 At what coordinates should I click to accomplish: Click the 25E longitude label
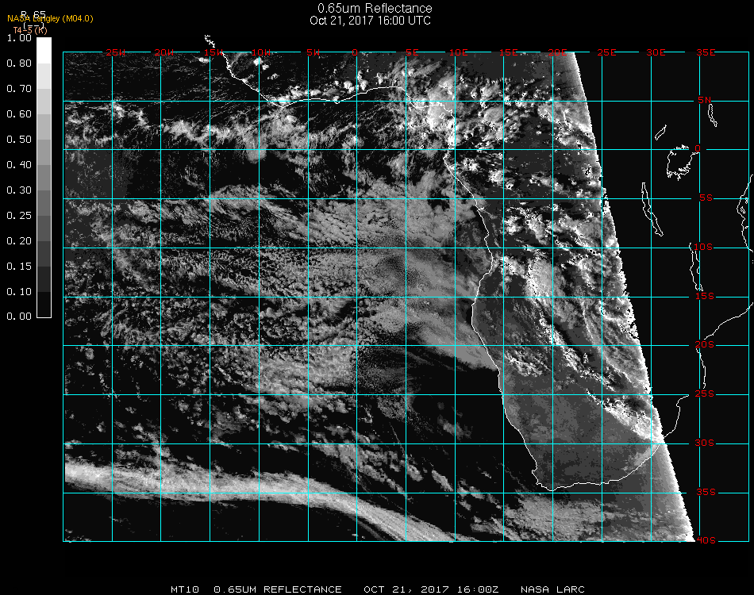tap(607, 53)
